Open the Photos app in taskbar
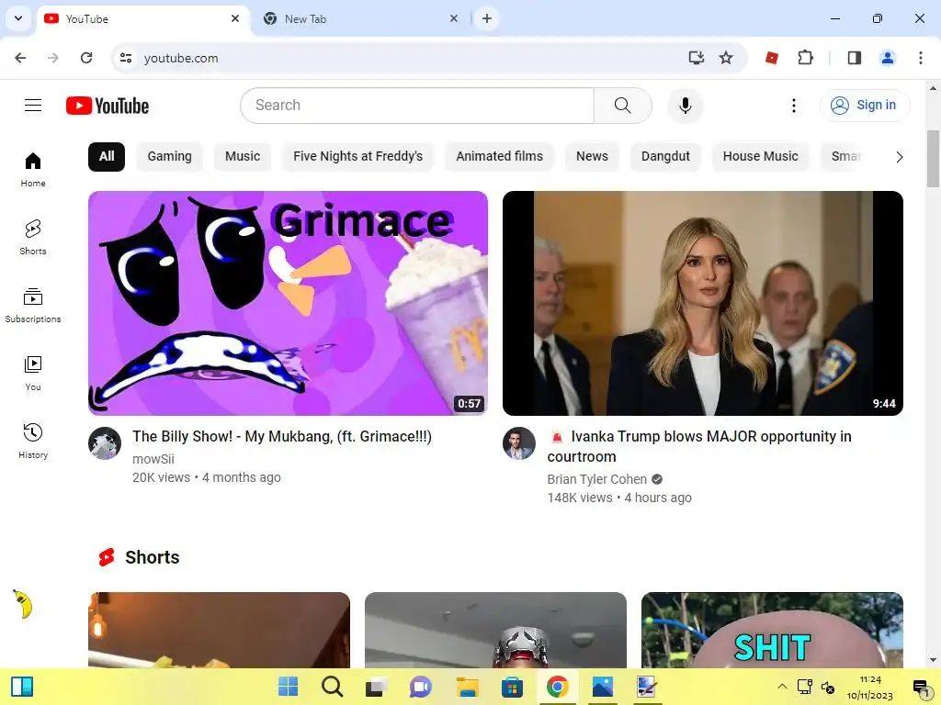 click(x=602, y=687)
